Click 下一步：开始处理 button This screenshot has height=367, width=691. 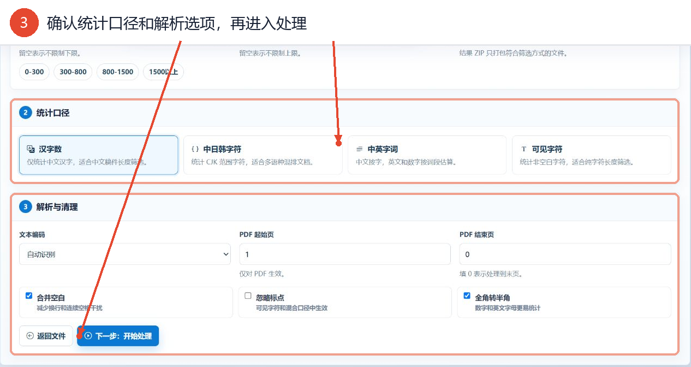pos(118,336)
